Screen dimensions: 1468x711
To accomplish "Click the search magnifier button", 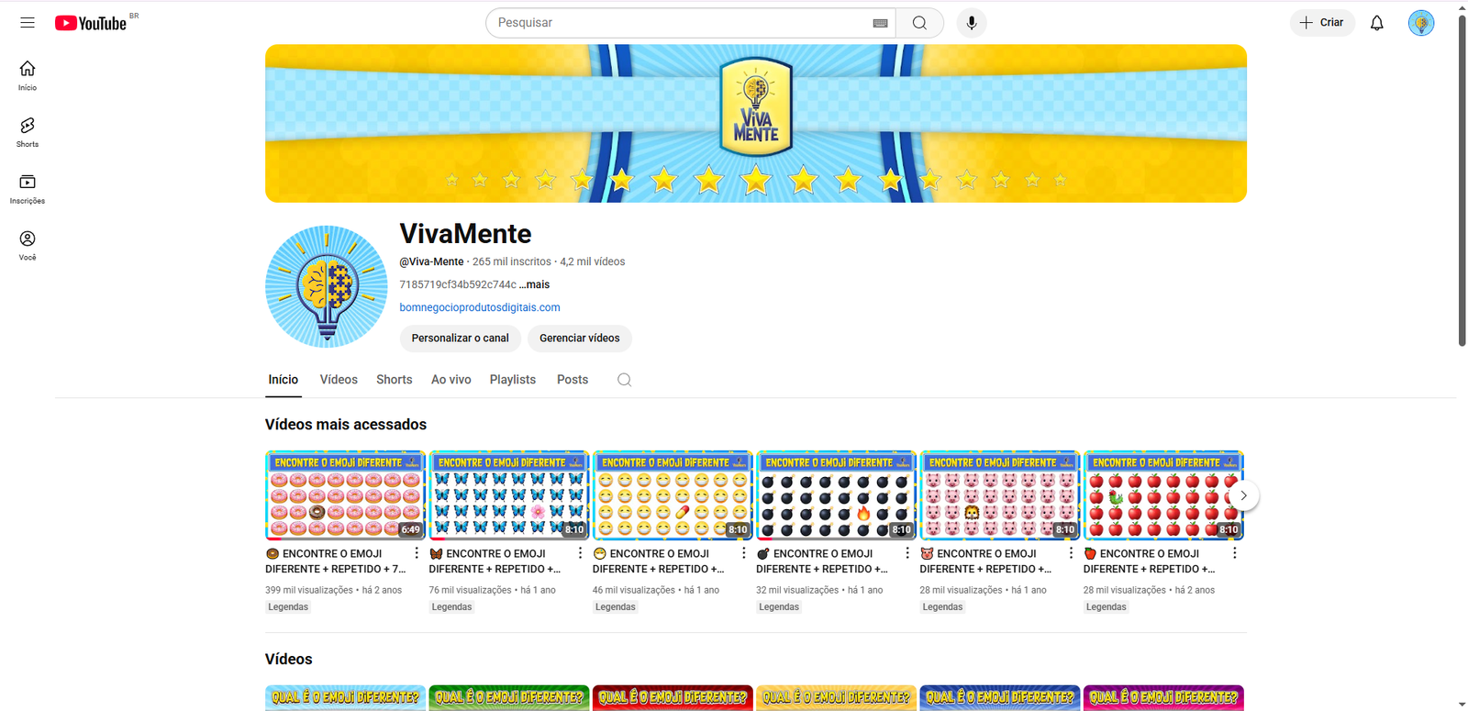I will pyautogui.click(x=919, y=23).
